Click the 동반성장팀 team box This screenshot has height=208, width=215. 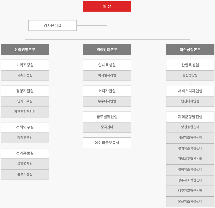[190, 75]
